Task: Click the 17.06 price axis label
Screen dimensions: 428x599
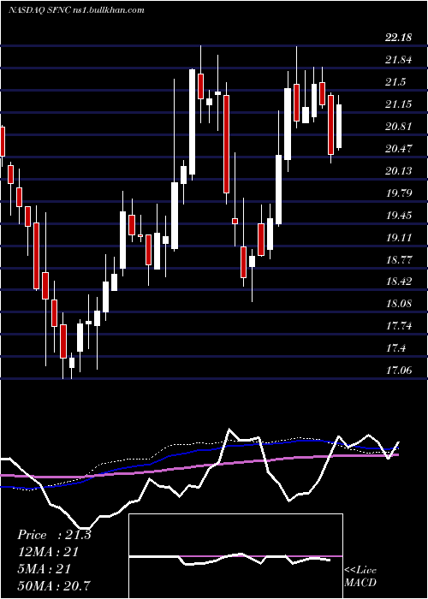Action: 399,370
